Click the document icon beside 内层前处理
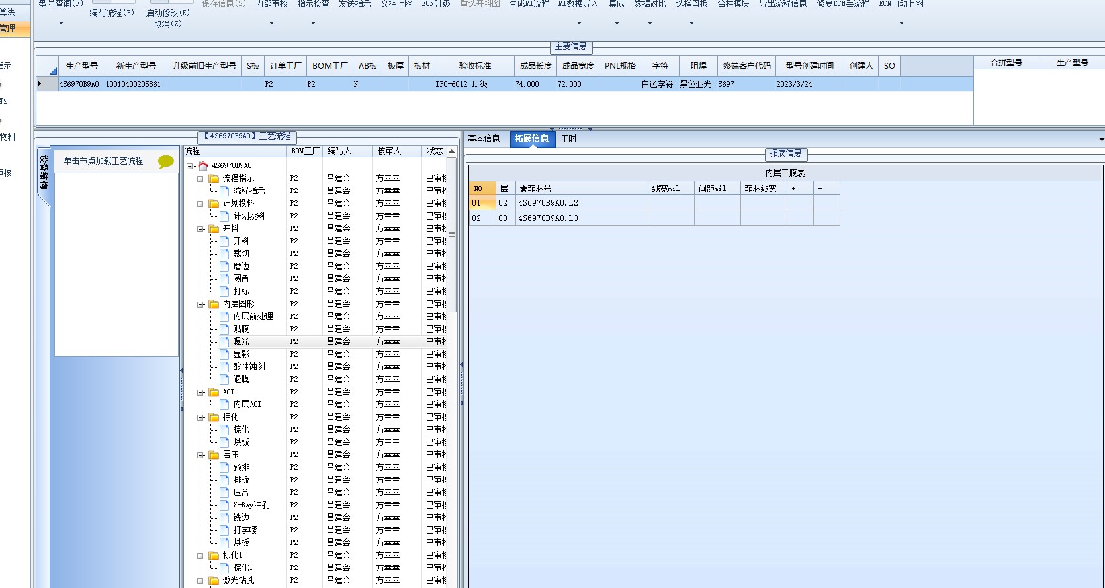The image size is (1105, 588). point(224,317)
